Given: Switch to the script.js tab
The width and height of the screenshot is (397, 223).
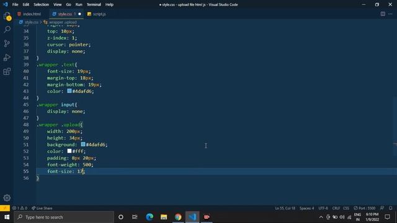Looking at the screenshot, I should point(97,14).
